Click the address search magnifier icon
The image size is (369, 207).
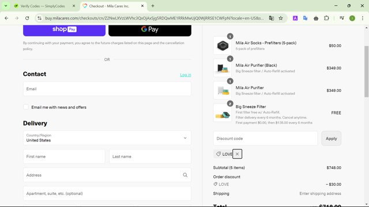click(x=185, y=175)
